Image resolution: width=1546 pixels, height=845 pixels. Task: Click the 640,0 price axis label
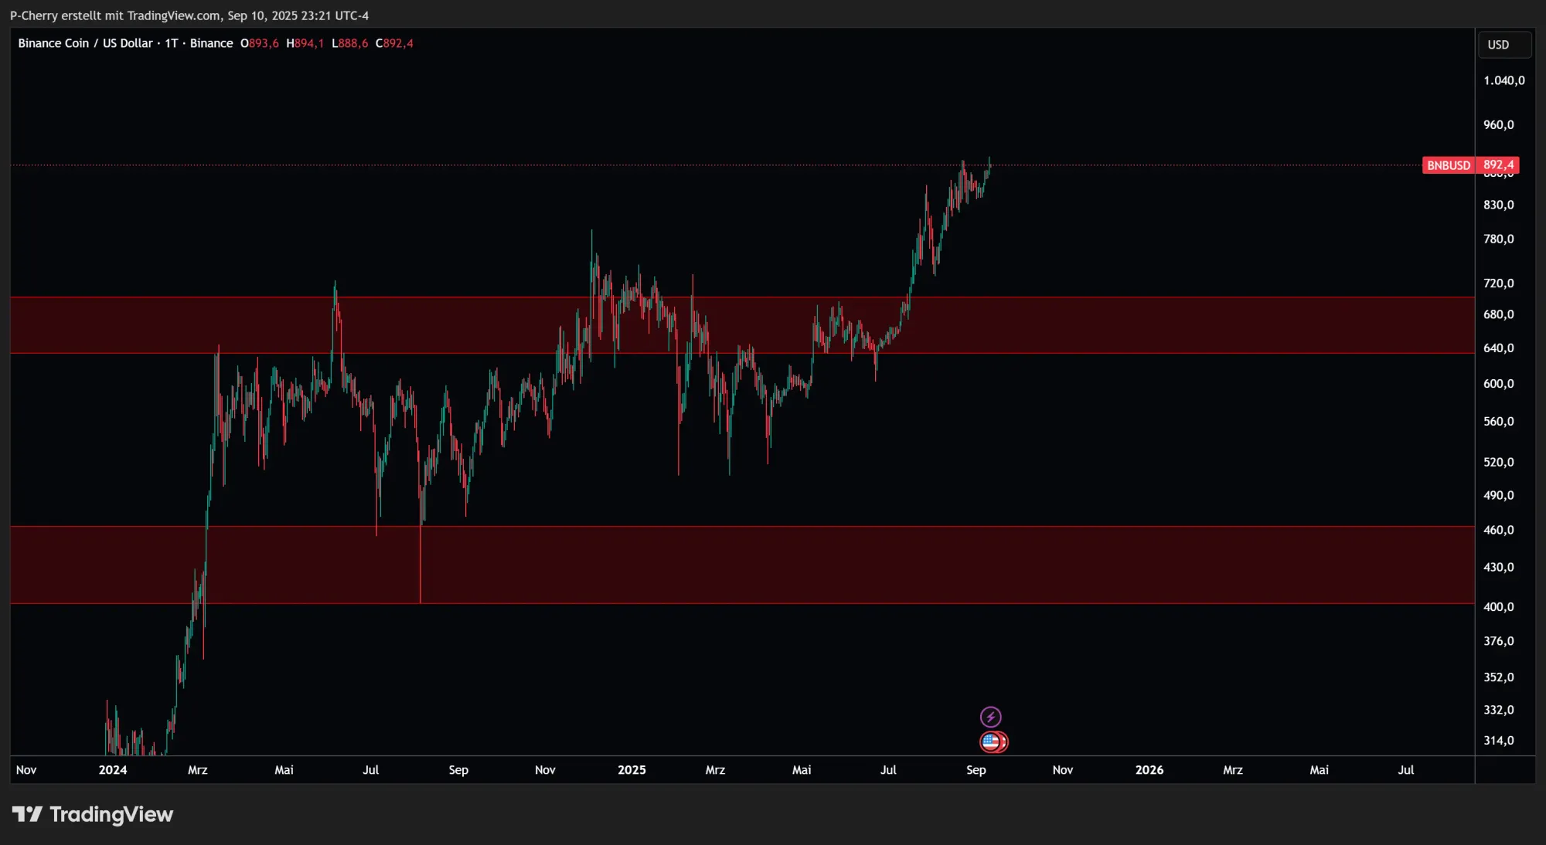tap(1498, 348)
